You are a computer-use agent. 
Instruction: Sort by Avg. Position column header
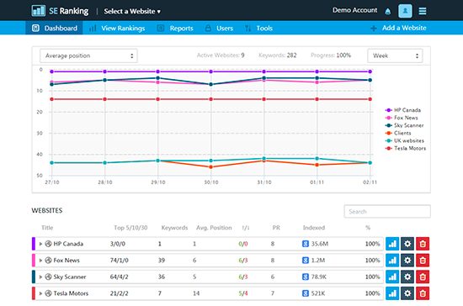(x=214, y=228)
